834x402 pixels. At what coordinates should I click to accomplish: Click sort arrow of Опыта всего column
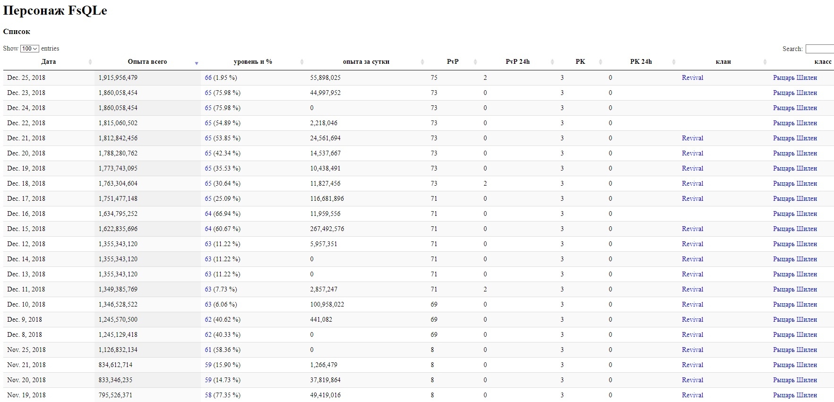[x=197, y=62]
